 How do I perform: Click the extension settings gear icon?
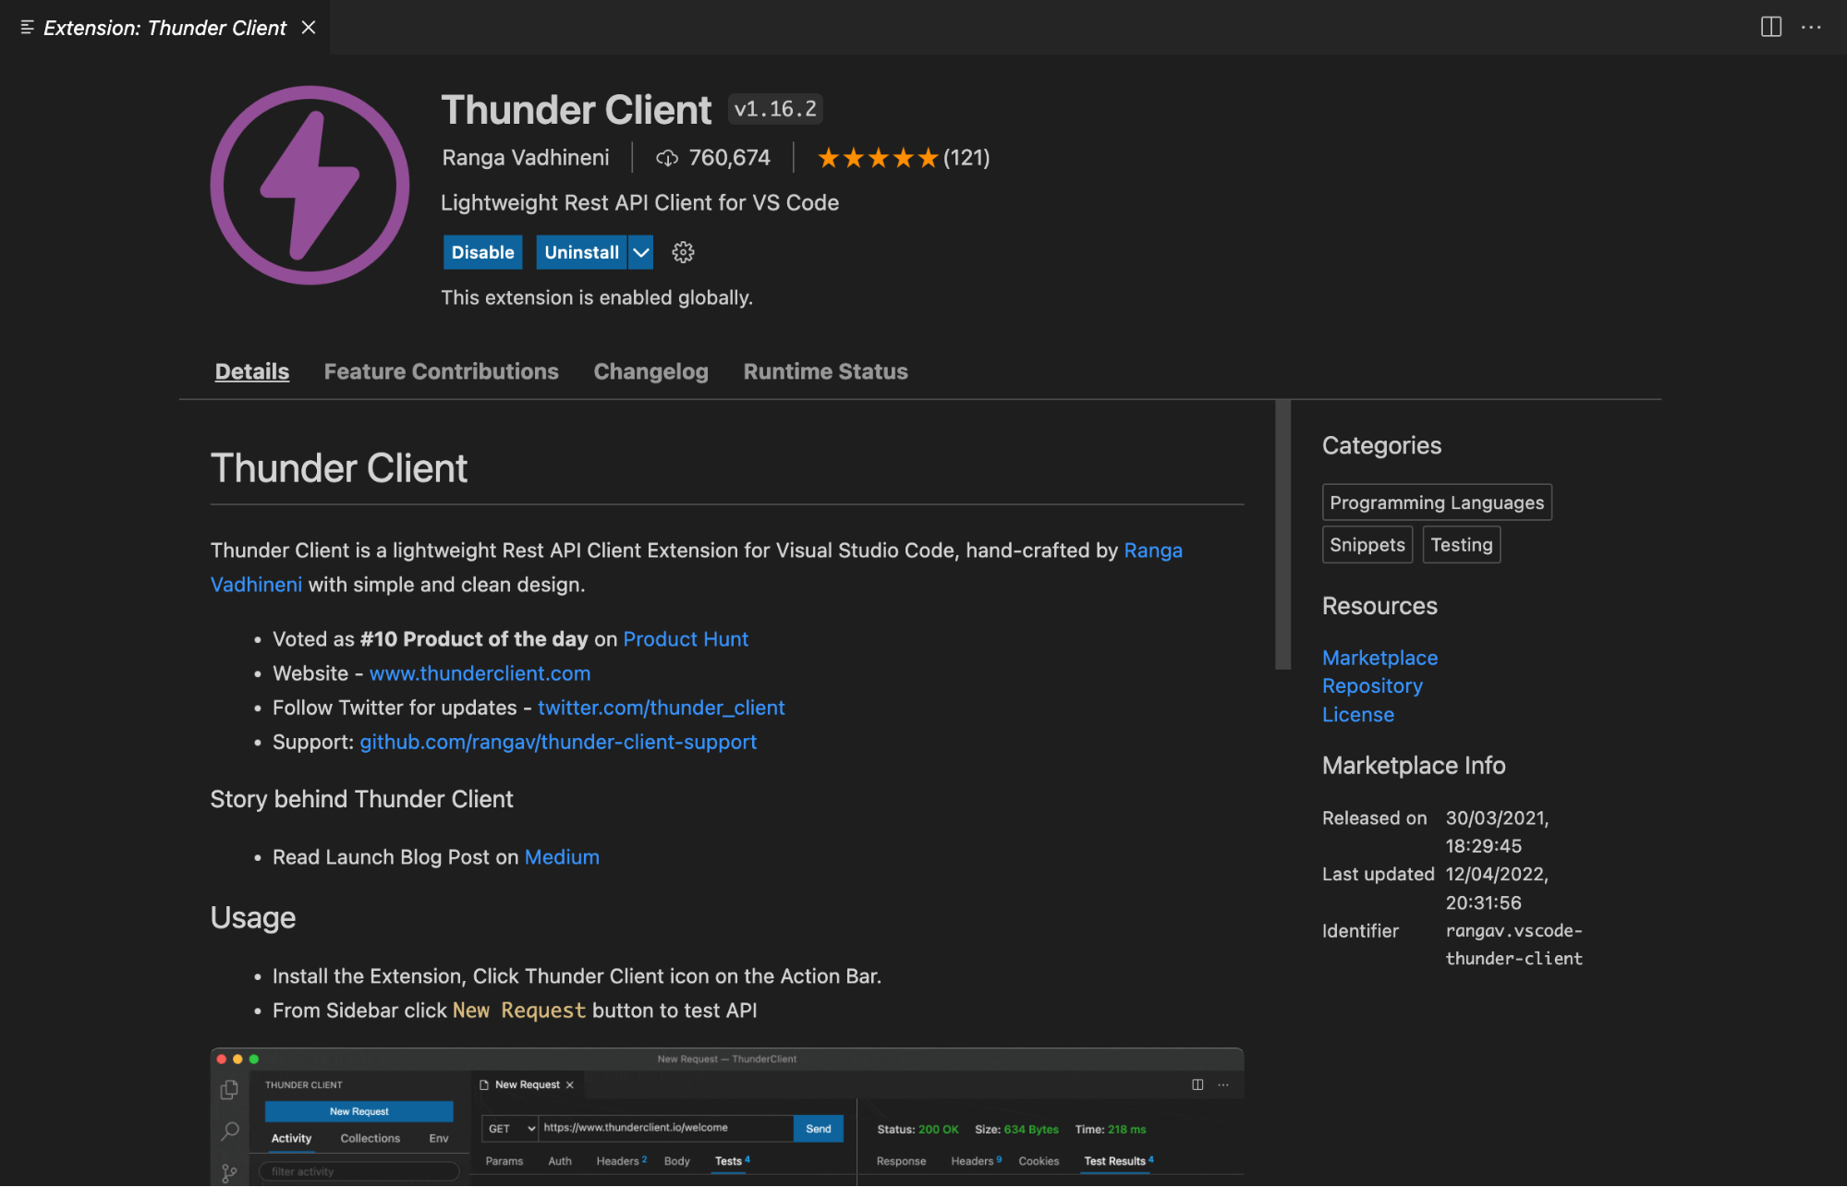(x=683, y=252)
